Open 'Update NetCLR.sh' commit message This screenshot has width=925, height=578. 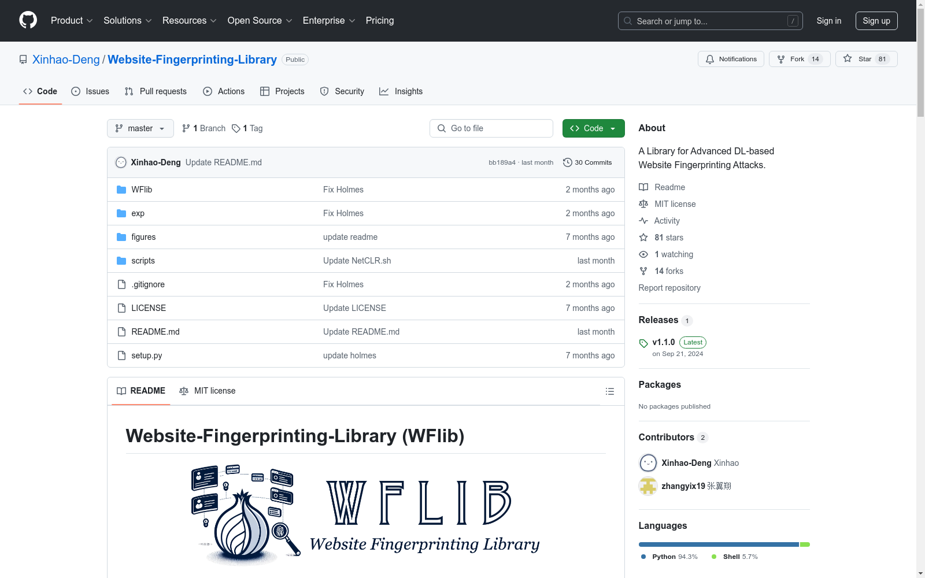pyautogui.click(x=357, y=261)
